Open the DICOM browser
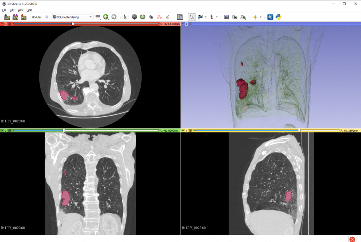The width and height of the screenshot is (361, 242). pyautogui.click(x=15, y=17)
